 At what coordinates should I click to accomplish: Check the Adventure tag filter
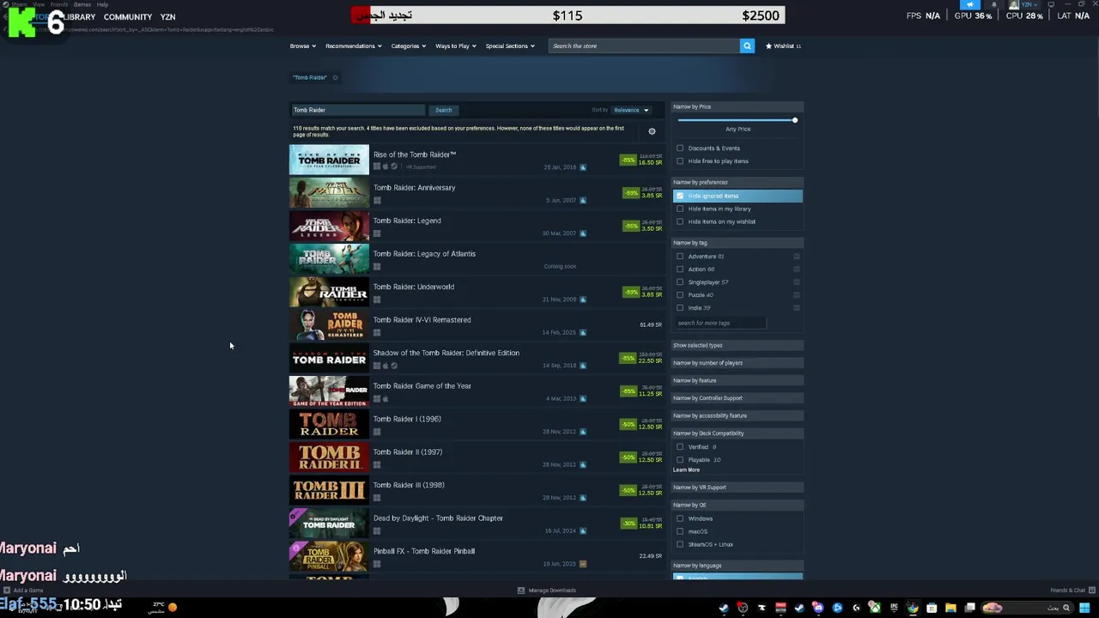click(680, 256)
